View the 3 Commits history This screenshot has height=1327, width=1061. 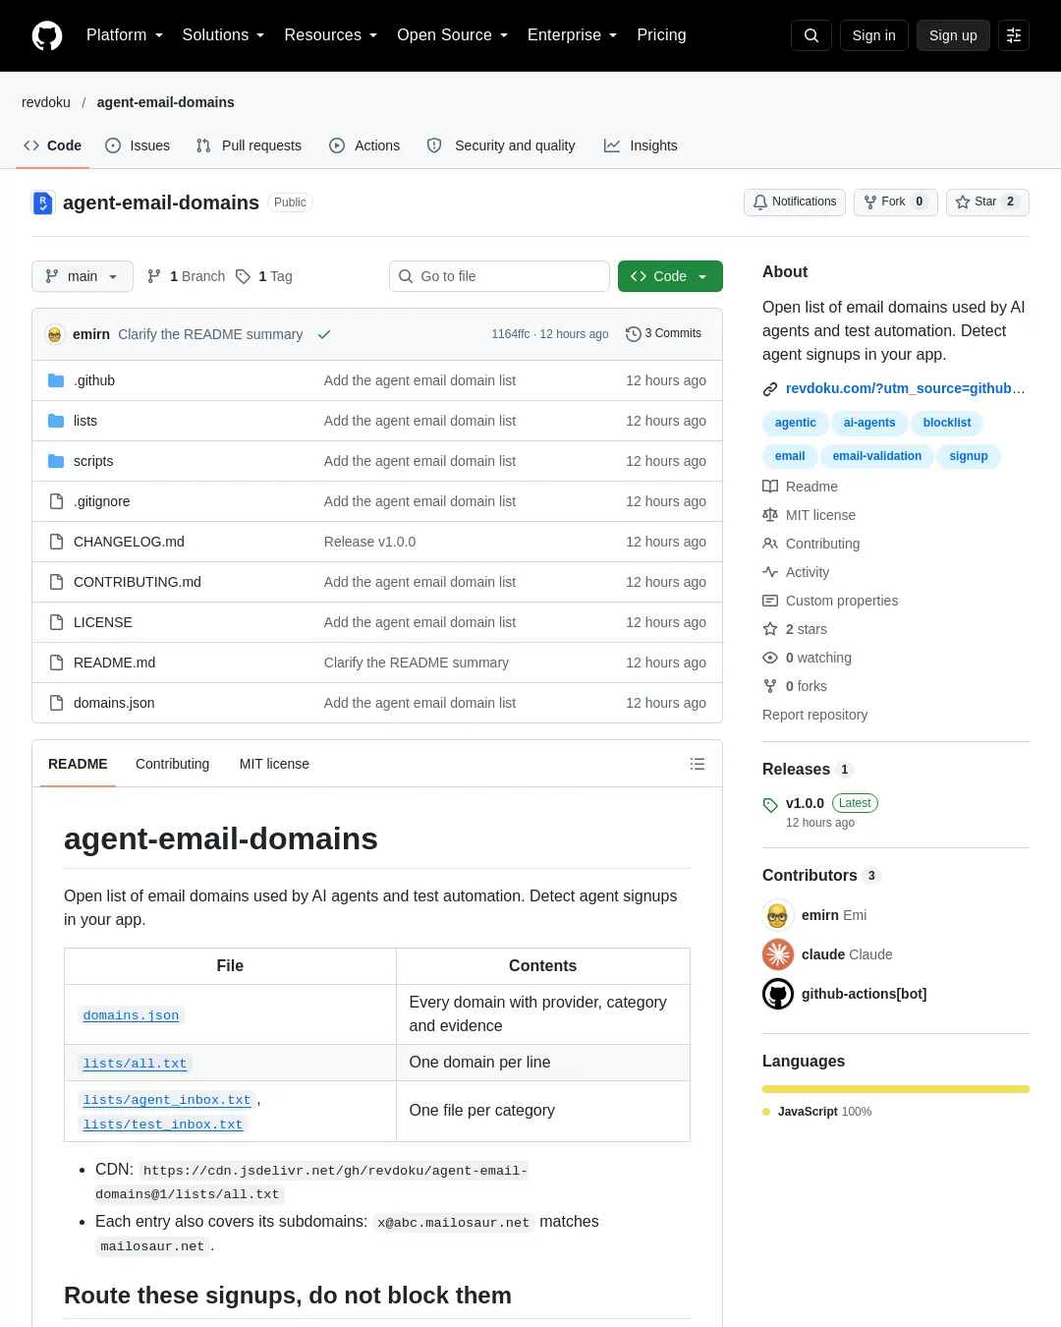point(663,334)
